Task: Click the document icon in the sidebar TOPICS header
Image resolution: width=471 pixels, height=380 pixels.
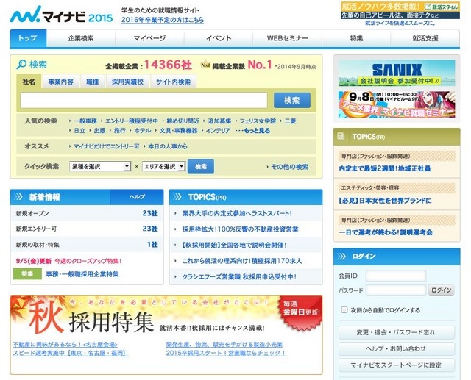Action: tap(341, 136)
